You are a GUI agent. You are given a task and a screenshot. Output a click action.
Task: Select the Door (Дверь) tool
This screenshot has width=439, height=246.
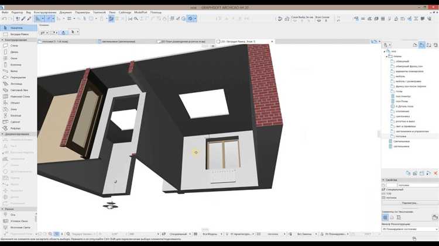(19, 52)
